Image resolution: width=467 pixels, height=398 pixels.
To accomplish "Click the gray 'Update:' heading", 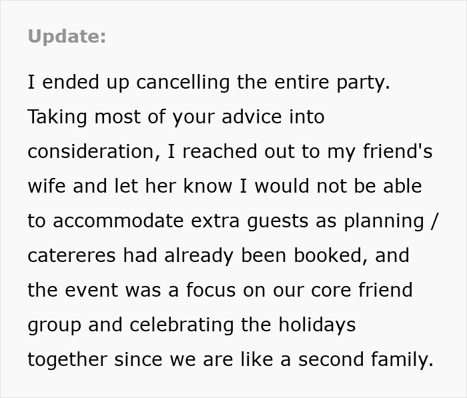I will click(x=67, y=37).
